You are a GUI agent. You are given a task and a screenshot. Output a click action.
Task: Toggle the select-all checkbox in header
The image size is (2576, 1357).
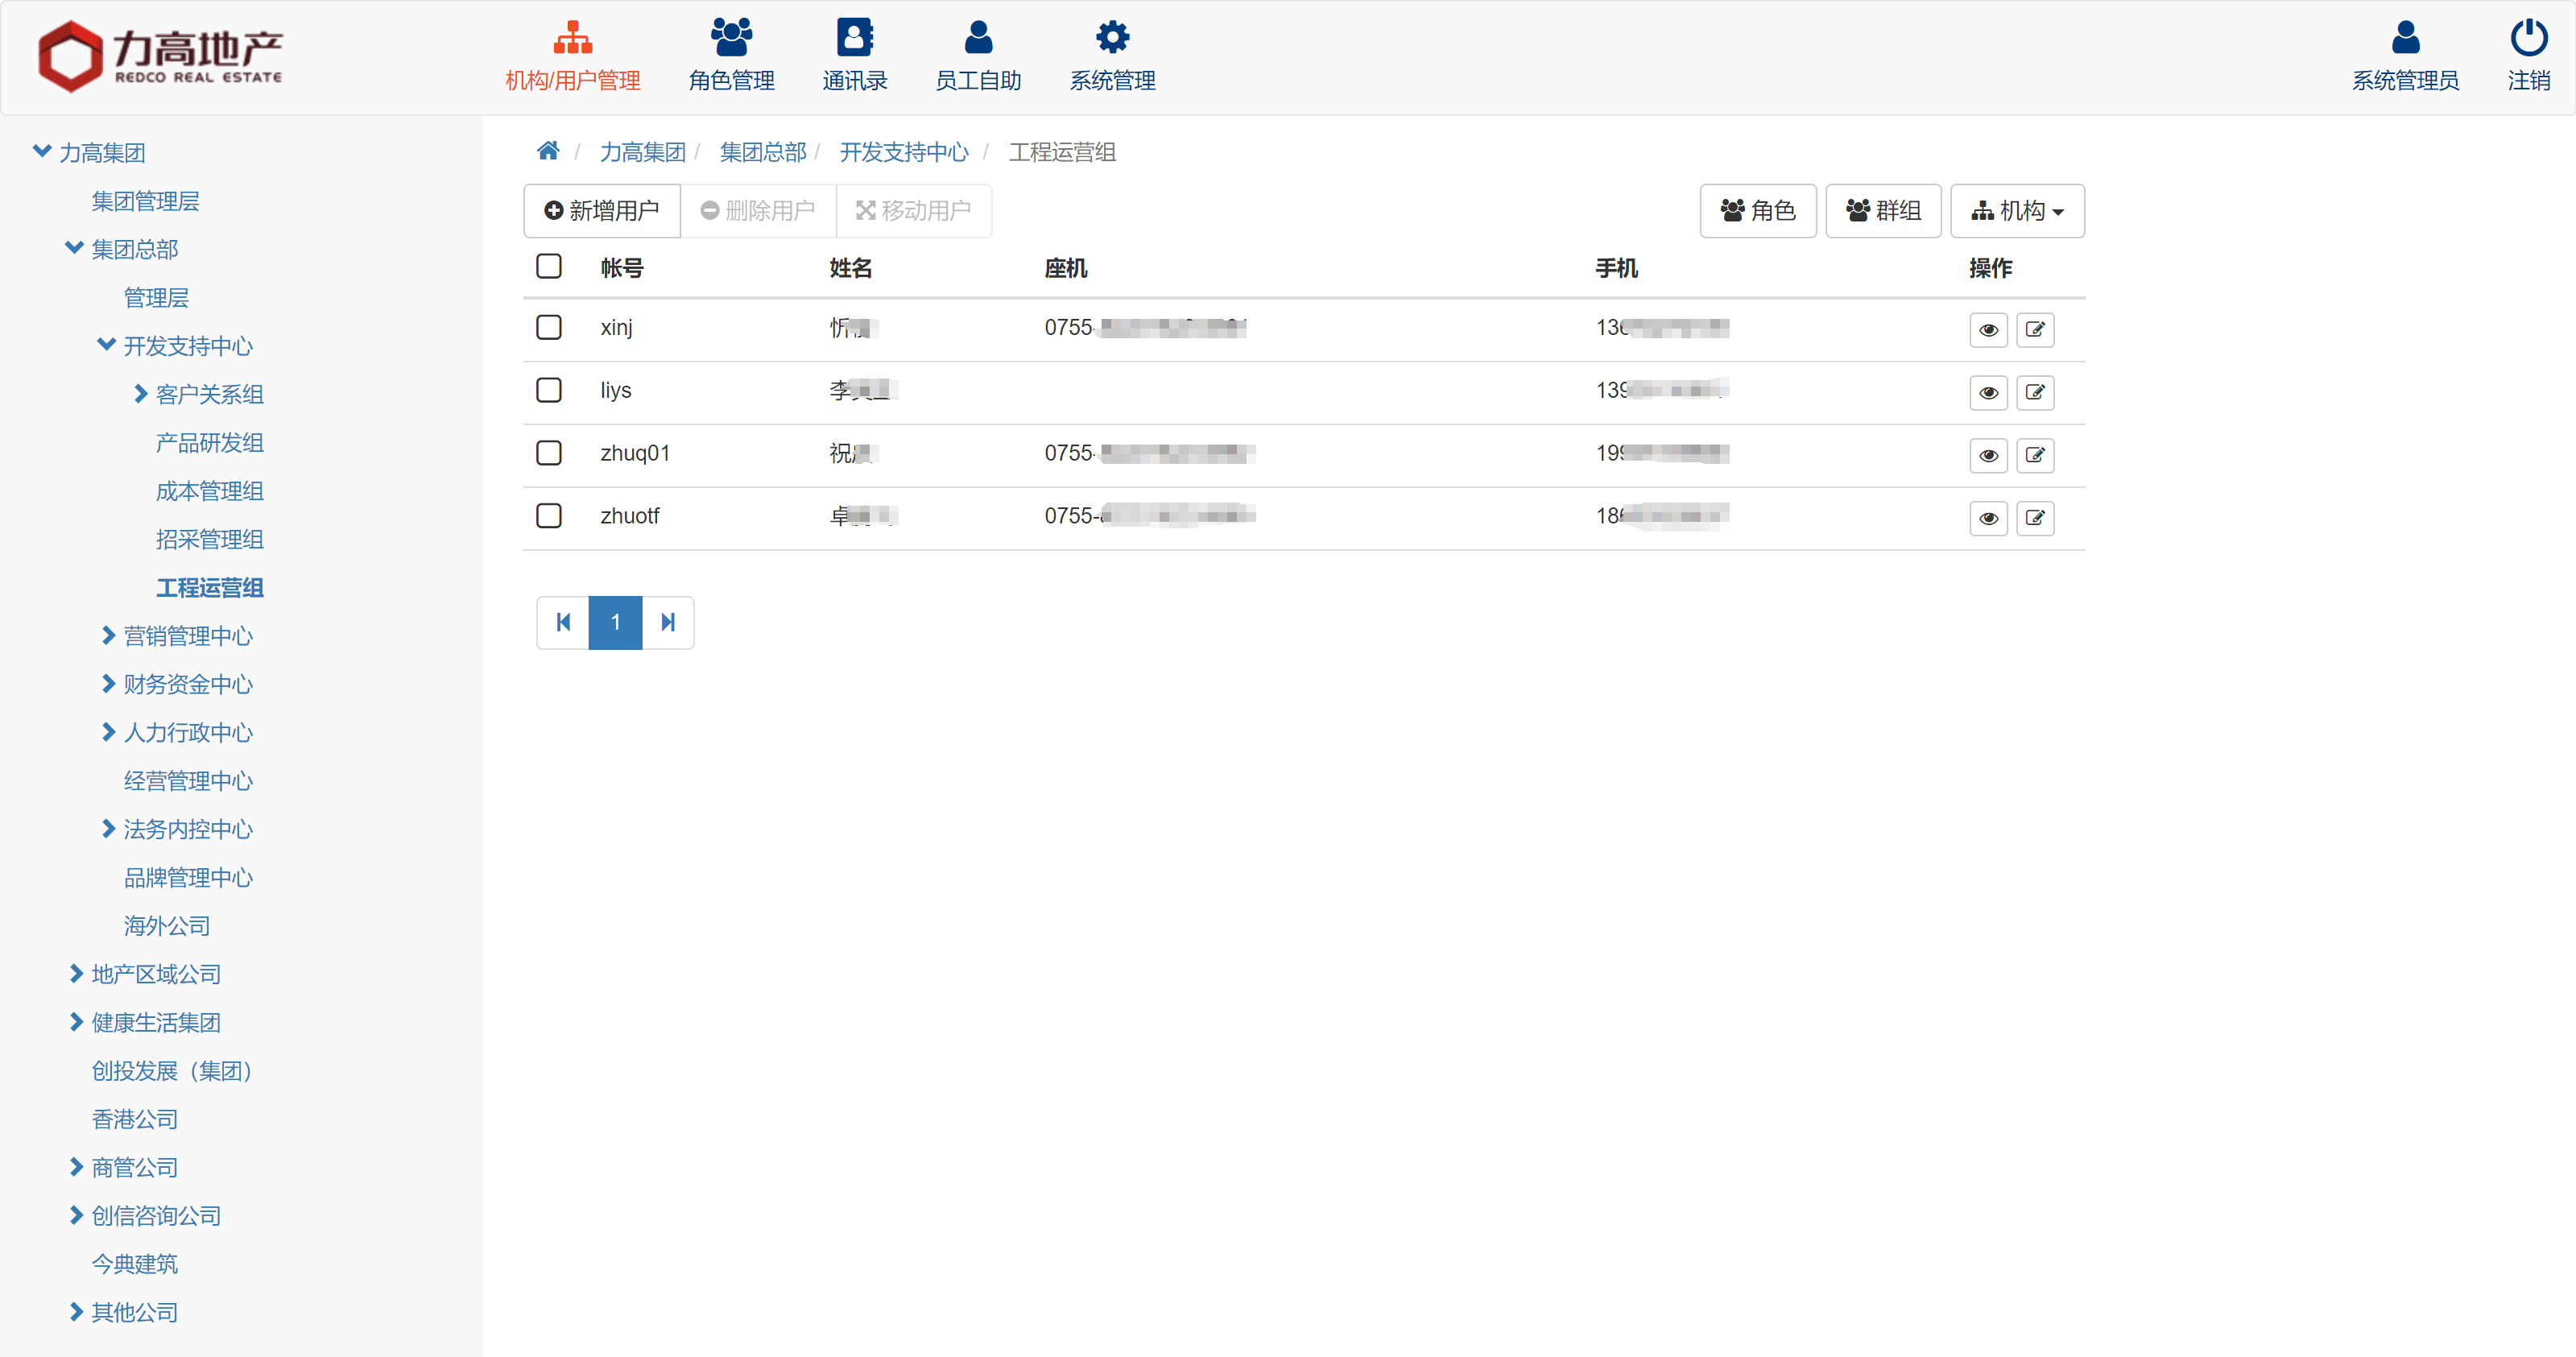coord(549,266)
